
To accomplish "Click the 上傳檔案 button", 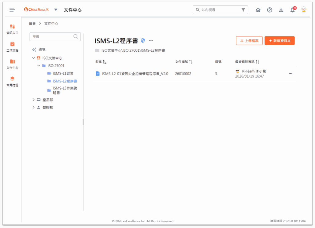I will coord(249,41).
